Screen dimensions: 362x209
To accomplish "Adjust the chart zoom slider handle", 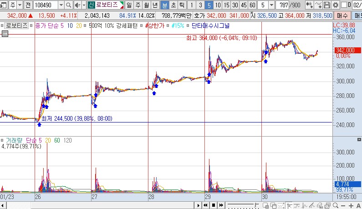I will tap(256, 205).
